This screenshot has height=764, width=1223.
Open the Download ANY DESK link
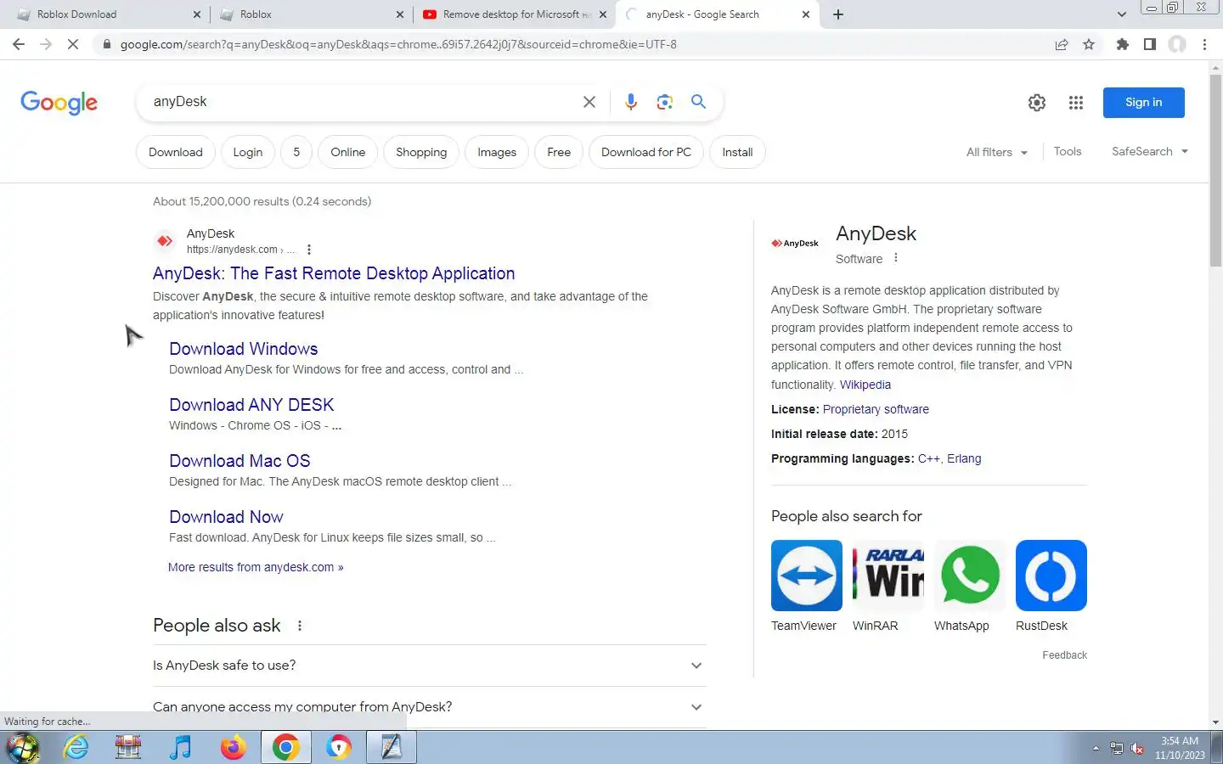click(251, 405)
